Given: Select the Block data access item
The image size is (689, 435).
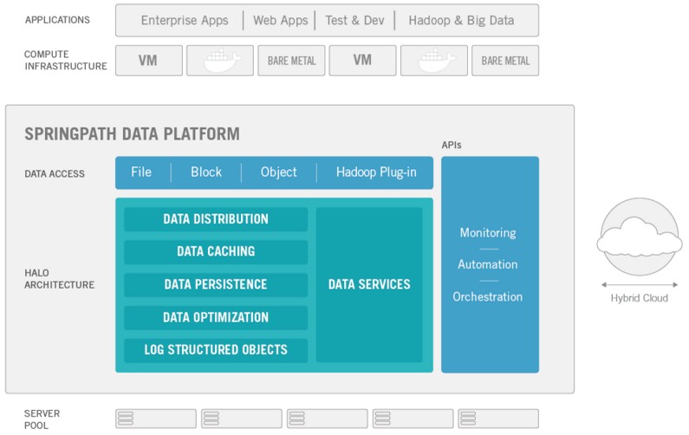Looking at the screenshot, I should pyautogui.click(x=206, y=172).
